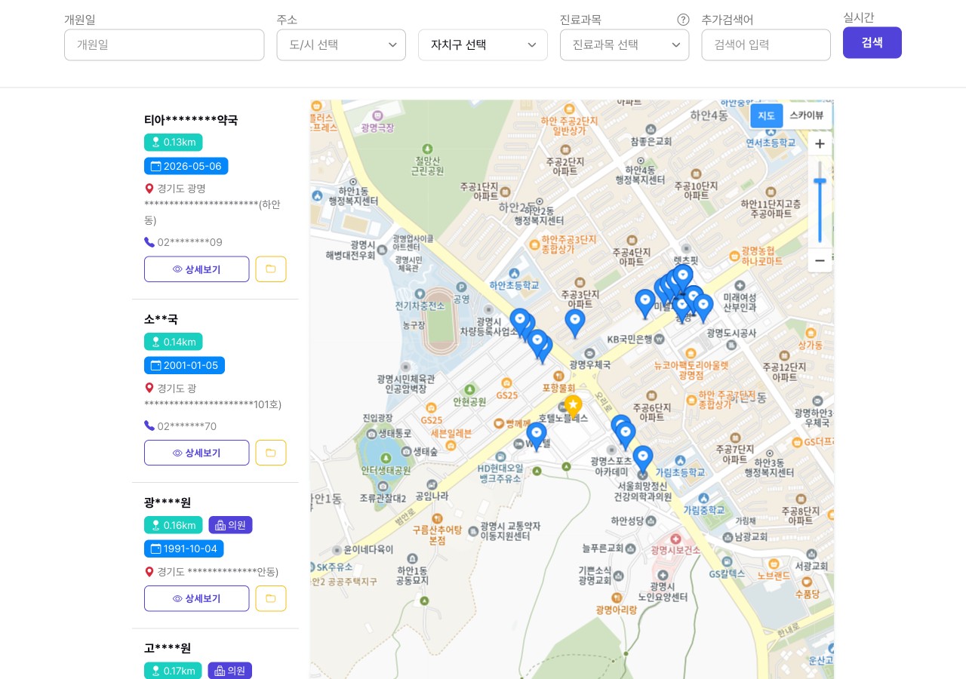This screenshot has width=966, height=679.
Task: Click the blue marker directly above KB국민은행
Action: coord(645,303)
